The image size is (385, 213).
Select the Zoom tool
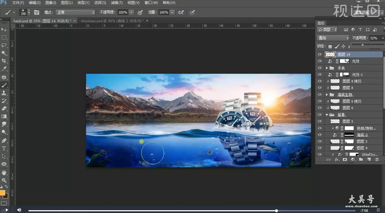(4, 180)
